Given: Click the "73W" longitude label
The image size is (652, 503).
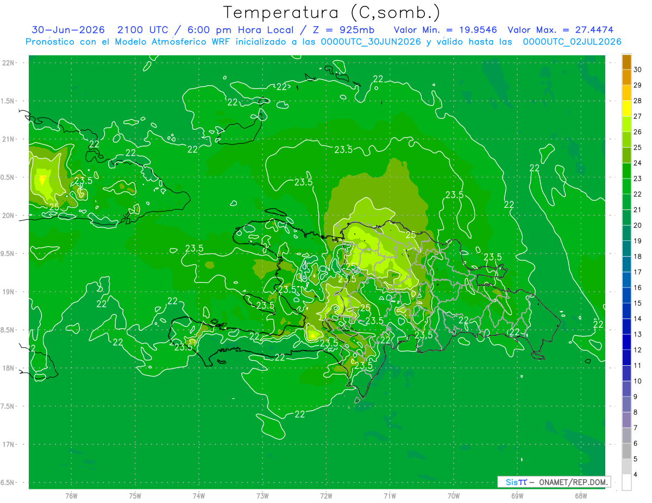Looking at the screenshot, I should 262,495.
